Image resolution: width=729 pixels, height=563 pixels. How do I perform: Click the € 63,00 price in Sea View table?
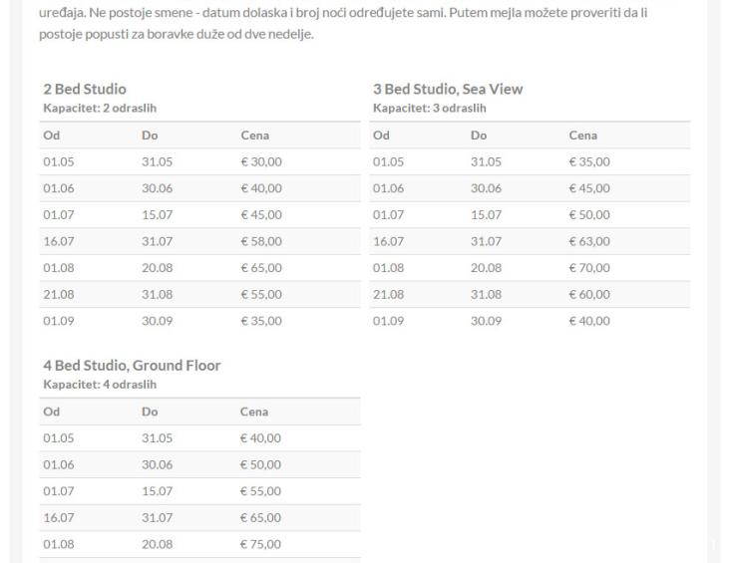tap(589, 241)
